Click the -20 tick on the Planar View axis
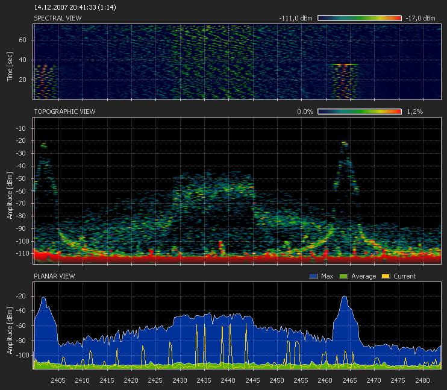 point(20,296)
